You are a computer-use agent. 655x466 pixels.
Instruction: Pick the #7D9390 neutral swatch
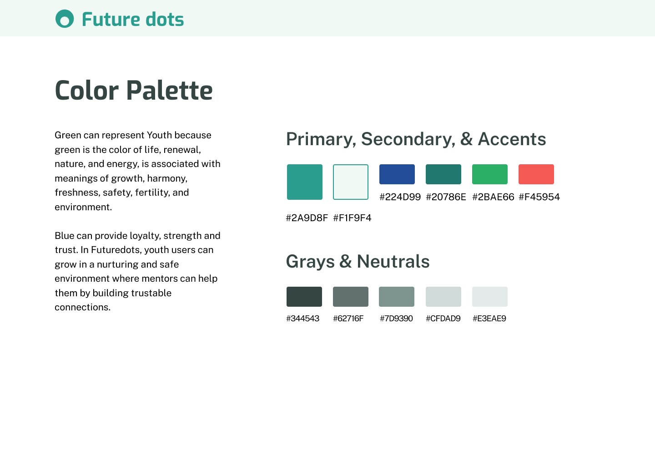click(397, 297)
